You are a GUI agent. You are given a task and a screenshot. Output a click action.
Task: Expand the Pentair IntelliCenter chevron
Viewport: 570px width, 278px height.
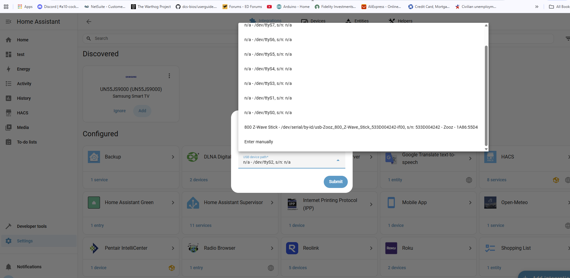(173, 248)
